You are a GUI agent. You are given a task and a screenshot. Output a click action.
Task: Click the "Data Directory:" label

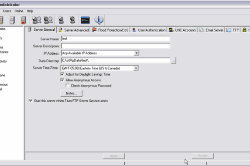pyautogui.click(x=49, y=61)
